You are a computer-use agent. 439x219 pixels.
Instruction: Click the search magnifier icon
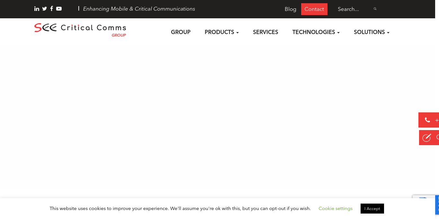click(375, 9)
